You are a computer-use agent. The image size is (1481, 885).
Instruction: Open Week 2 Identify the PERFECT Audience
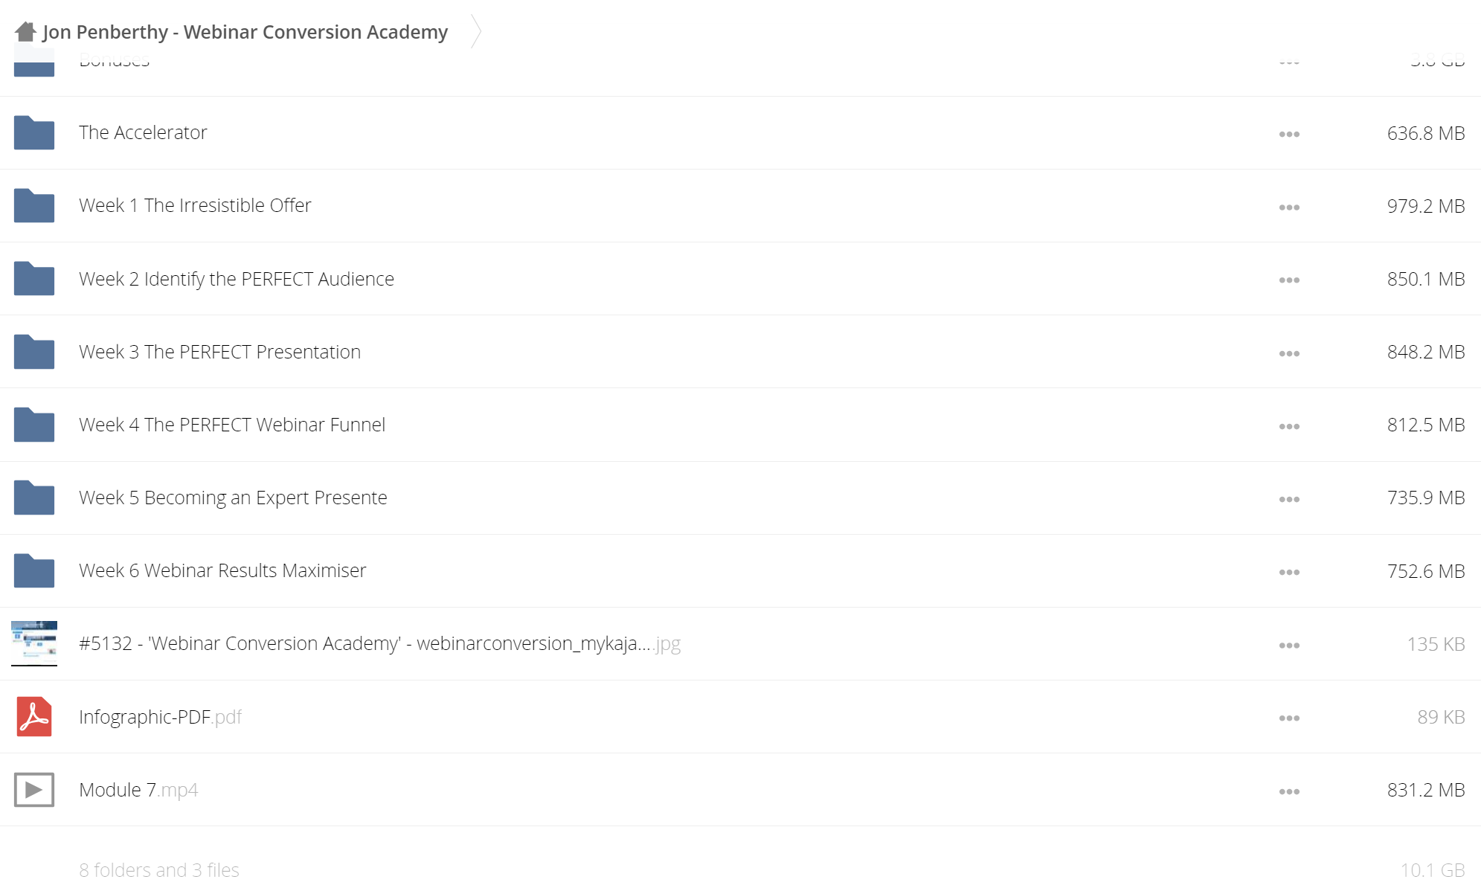237,279
